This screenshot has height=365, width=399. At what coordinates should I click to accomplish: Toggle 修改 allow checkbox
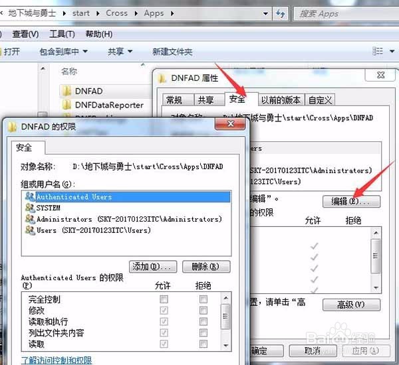tap(164, 311)
